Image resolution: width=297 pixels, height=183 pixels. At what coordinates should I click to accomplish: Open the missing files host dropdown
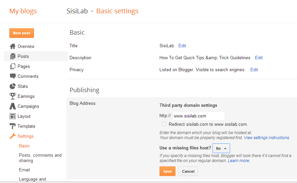pos(221,148)
